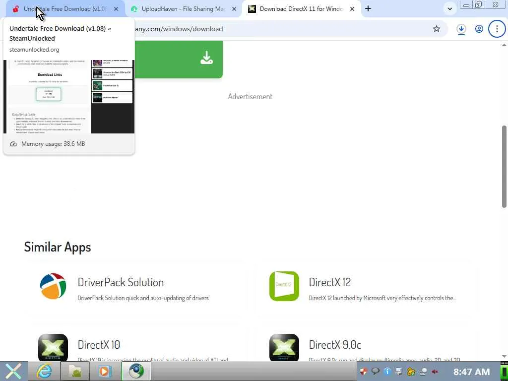
Task: Click the DirectX 10 logo icon
Action: [53, 348]
